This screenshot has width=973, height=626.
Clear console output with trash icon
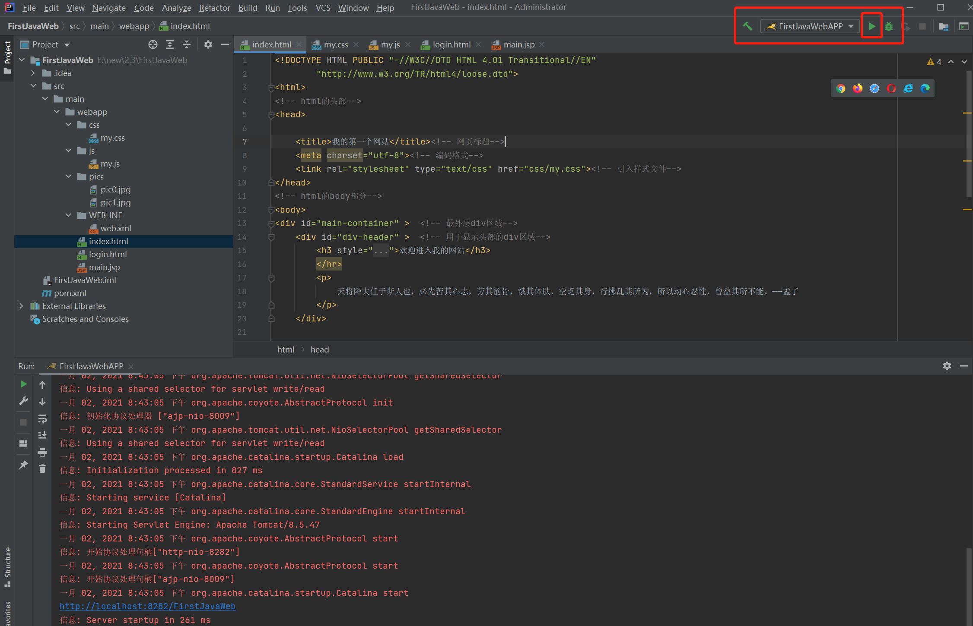[42, 469]
